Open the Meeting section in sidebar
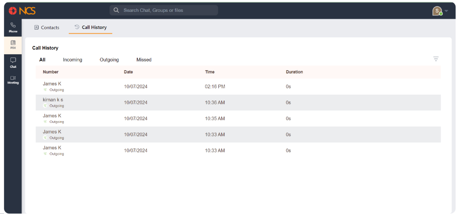This screenshot has width=467, height=214. point(13,80)
